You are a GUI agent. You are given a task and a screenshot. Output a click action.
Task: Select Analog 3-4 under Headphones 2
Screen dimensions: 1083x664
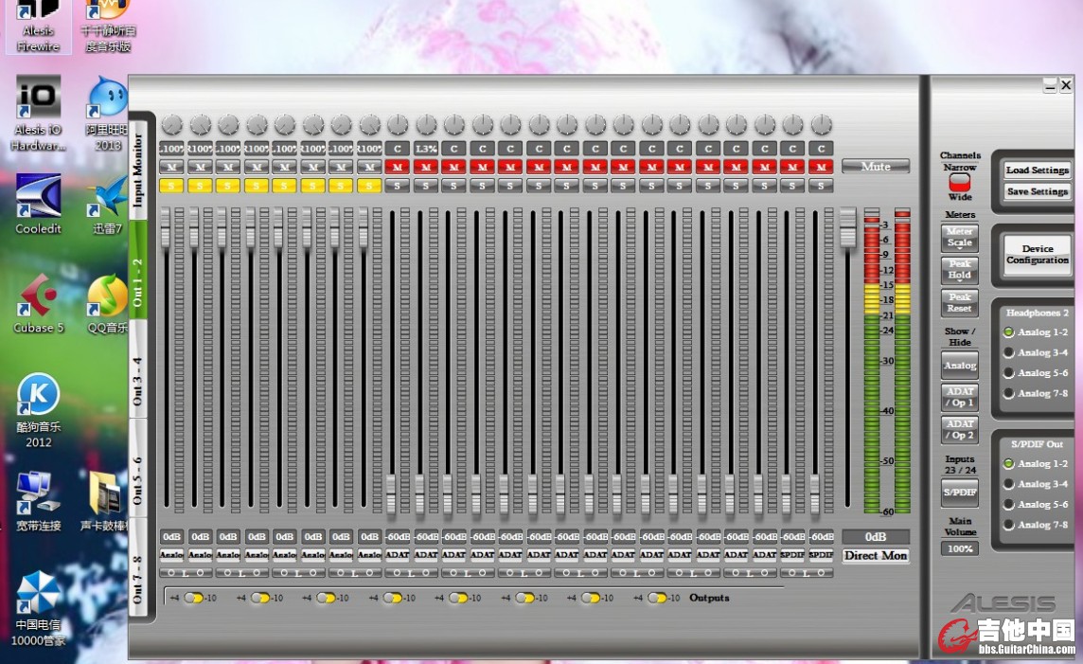1036,352
